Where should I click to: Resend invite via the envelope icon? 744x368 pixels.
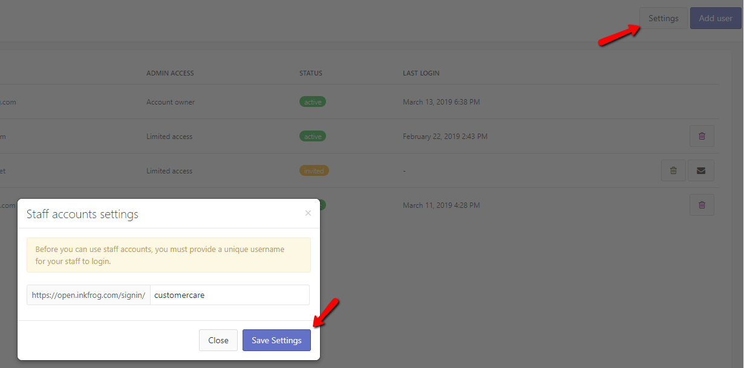coord(701,170)
